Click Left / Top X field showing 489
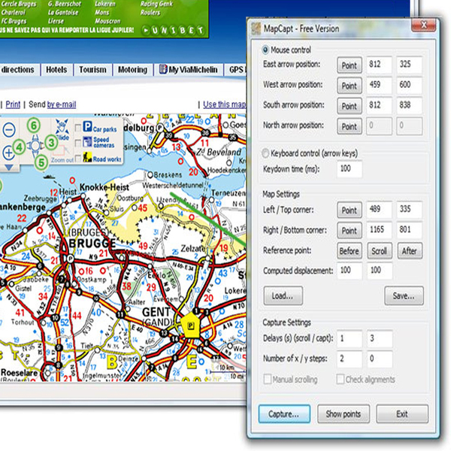The image size is (451, 451). (x=380, y=210)
